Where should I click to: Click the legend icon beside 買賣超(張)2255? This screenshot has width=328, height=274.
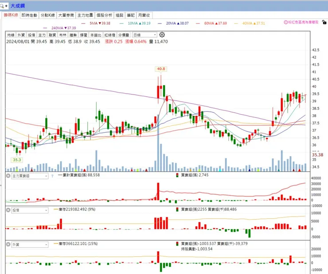click(x=177, y=209)
